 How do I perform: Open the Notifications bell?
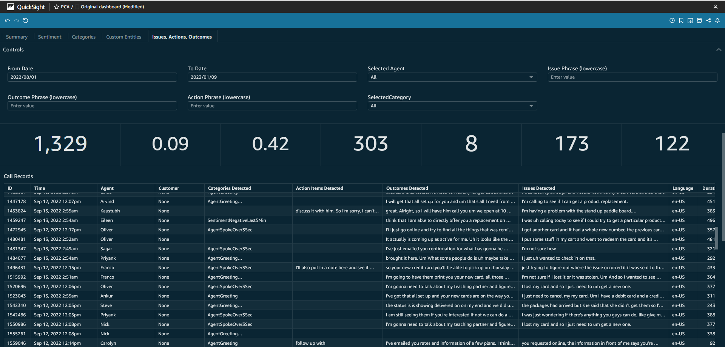click(717, 20)
